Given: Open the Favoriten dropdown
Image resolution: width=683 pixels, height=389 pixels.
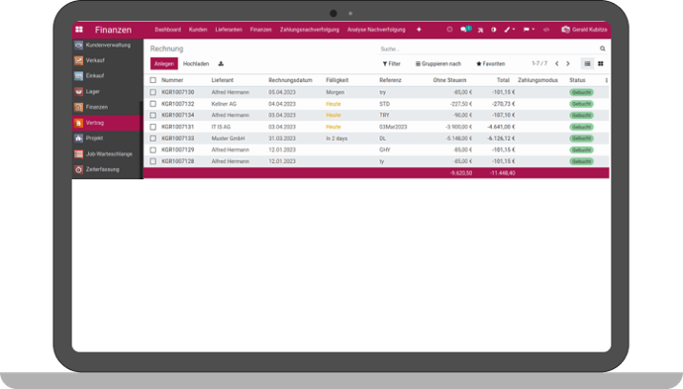Looking at the screenshot, I should (x=490, y=64).
